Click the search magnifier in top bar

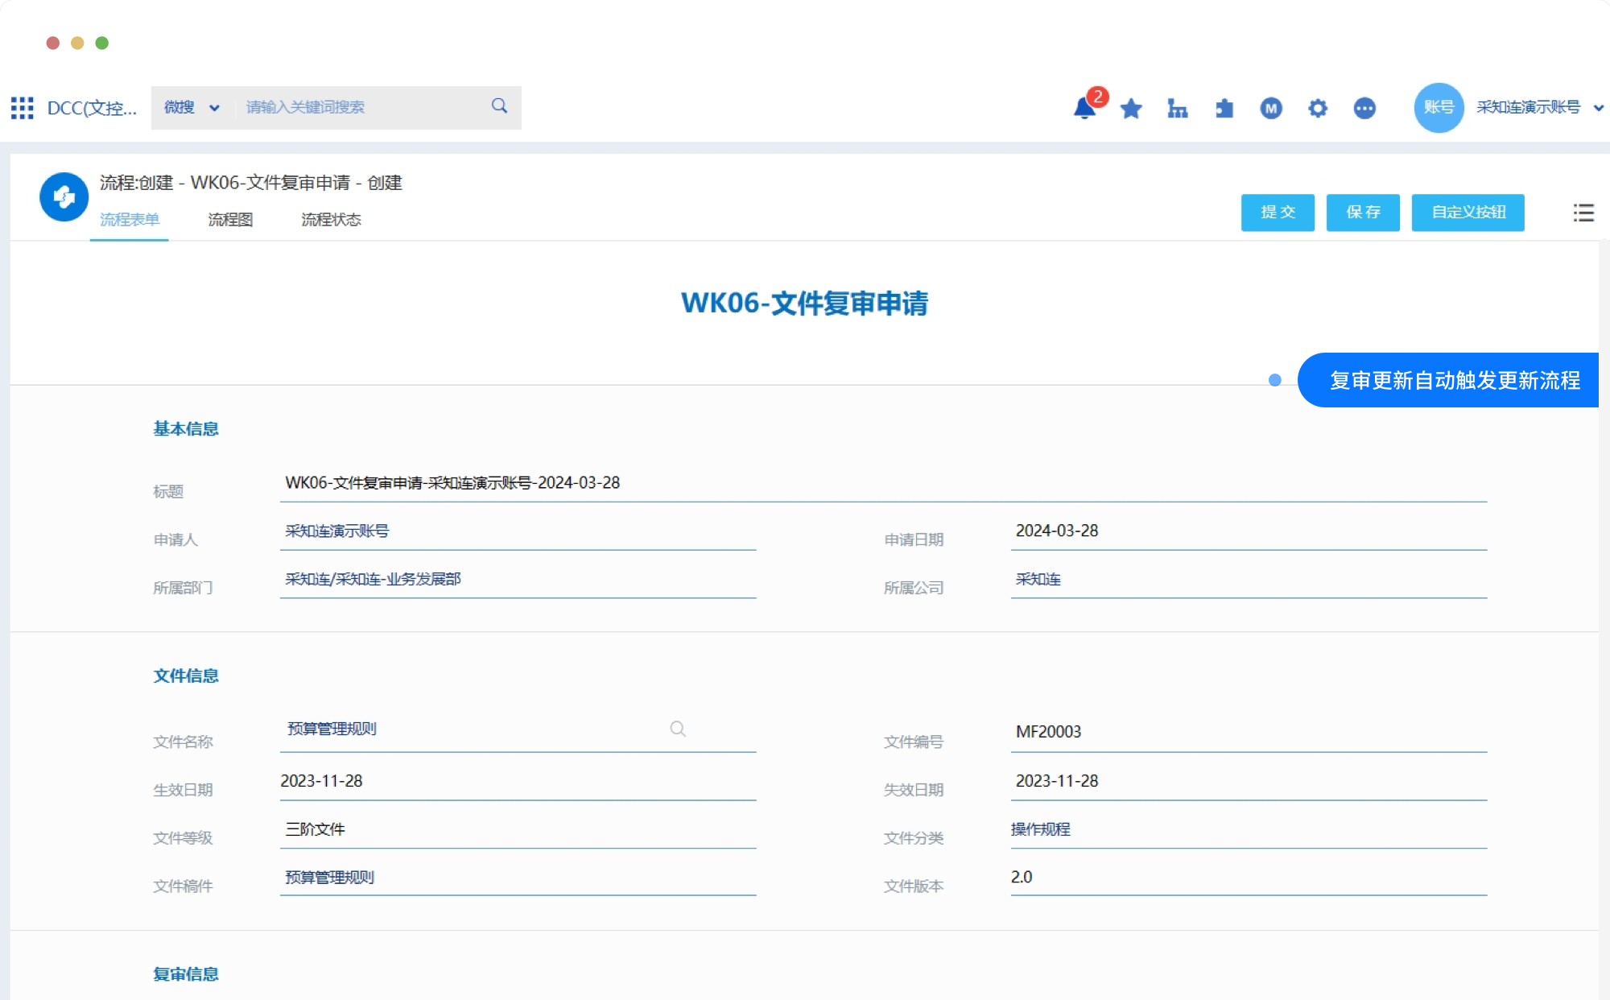[x=499, y=106]
